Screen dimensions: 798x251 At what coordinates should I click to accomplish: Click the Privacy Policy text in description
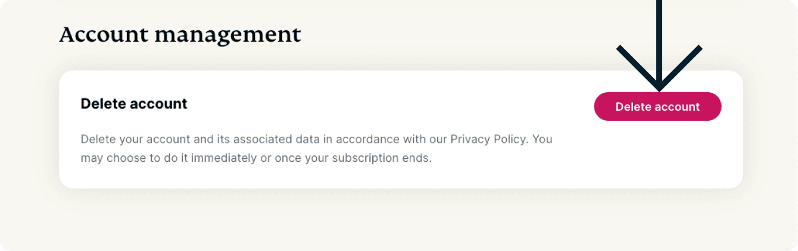(488, 140)
